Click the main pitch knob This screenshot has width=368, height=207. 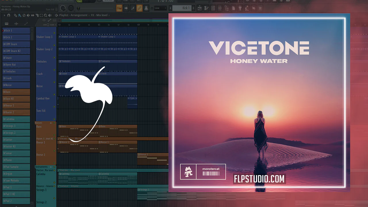pyautogui.click(x=70, y=8)
